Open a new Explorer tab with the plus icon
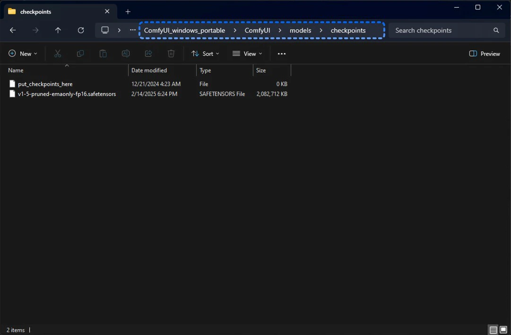 (x=128, y=11)
